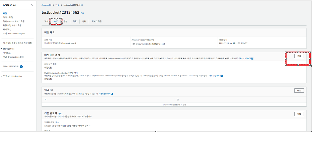Collapse the Storage Lens section
This screenshot has height=157, width=312.
pyautogui.click(x=1, y=49)
